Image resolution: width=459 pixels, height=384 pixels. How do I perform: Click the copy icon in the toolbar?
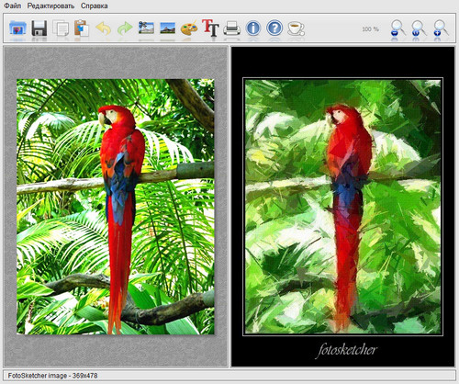[61, 28]
